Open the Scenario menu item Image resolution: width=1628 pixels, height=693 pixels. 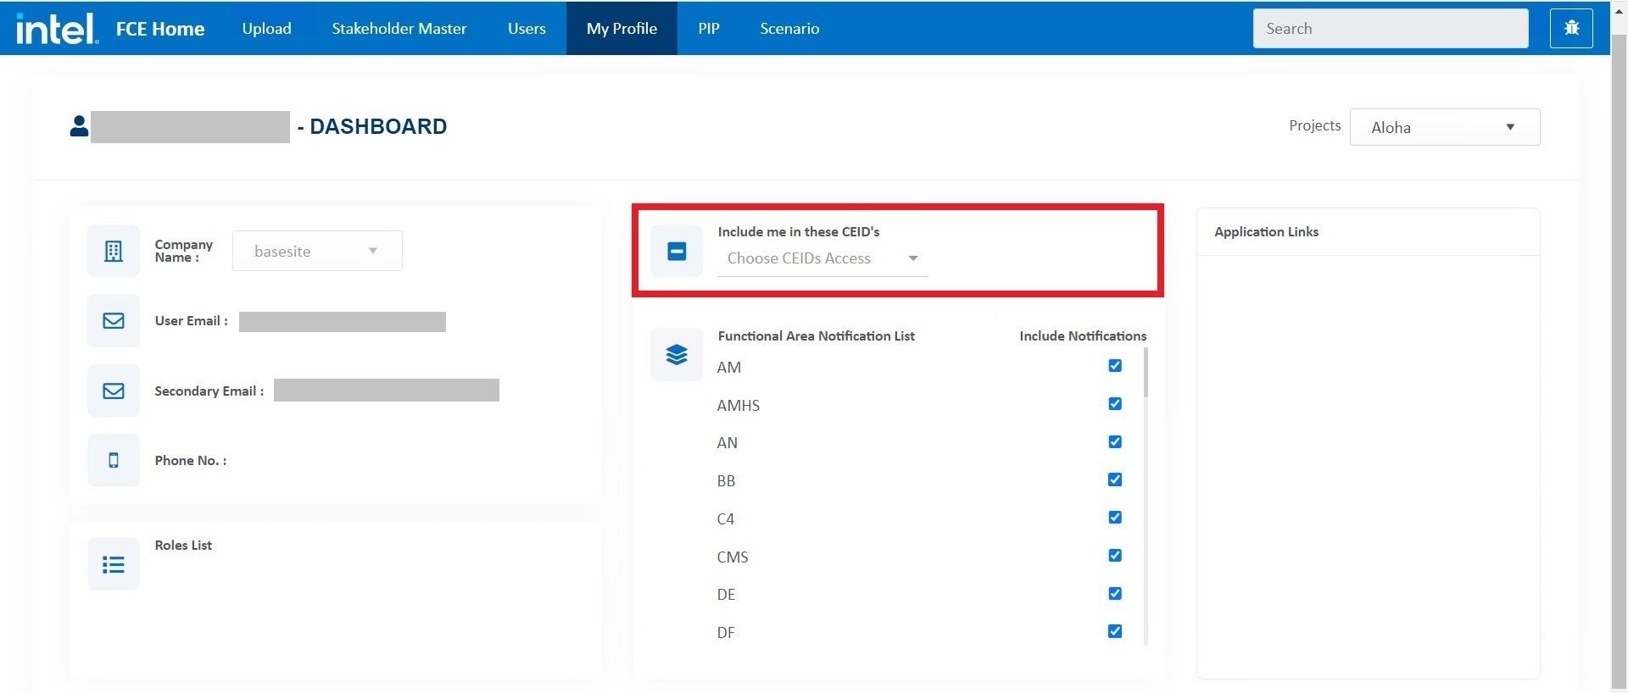(789, 29)
